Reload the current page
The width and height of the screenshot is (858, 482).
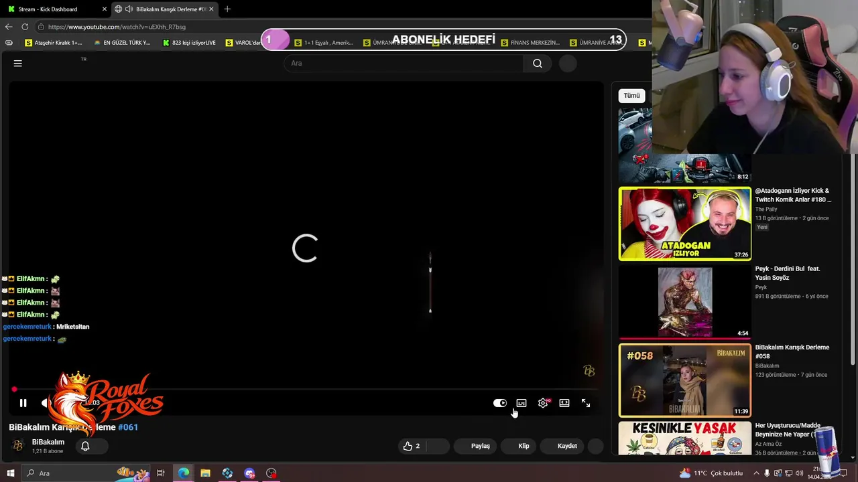pyautogui.click(x=25, y=27)
